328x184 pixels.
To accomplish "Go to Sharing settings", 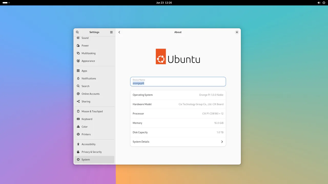I will tap(94, 101).
